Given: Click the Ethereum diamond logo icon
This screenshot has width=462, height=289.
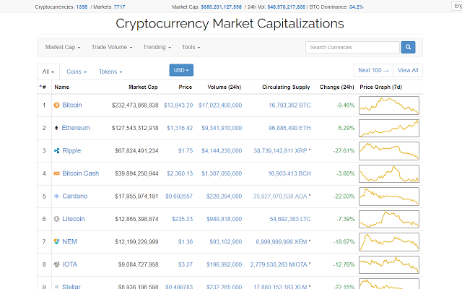Looking at the screenshot, I should point(56,128).
